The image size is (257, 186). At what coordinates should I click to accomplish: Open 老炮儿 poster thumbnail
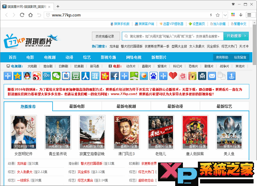tap(161, 132)
